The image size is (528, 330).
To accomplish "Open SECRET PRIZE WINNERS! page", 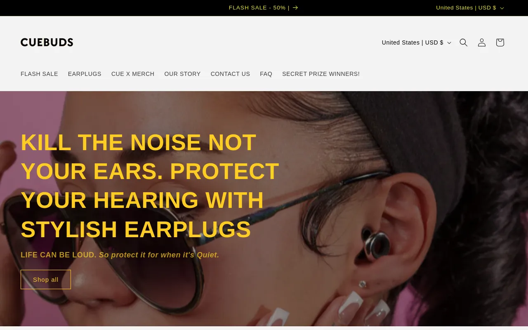I will 321,74.
